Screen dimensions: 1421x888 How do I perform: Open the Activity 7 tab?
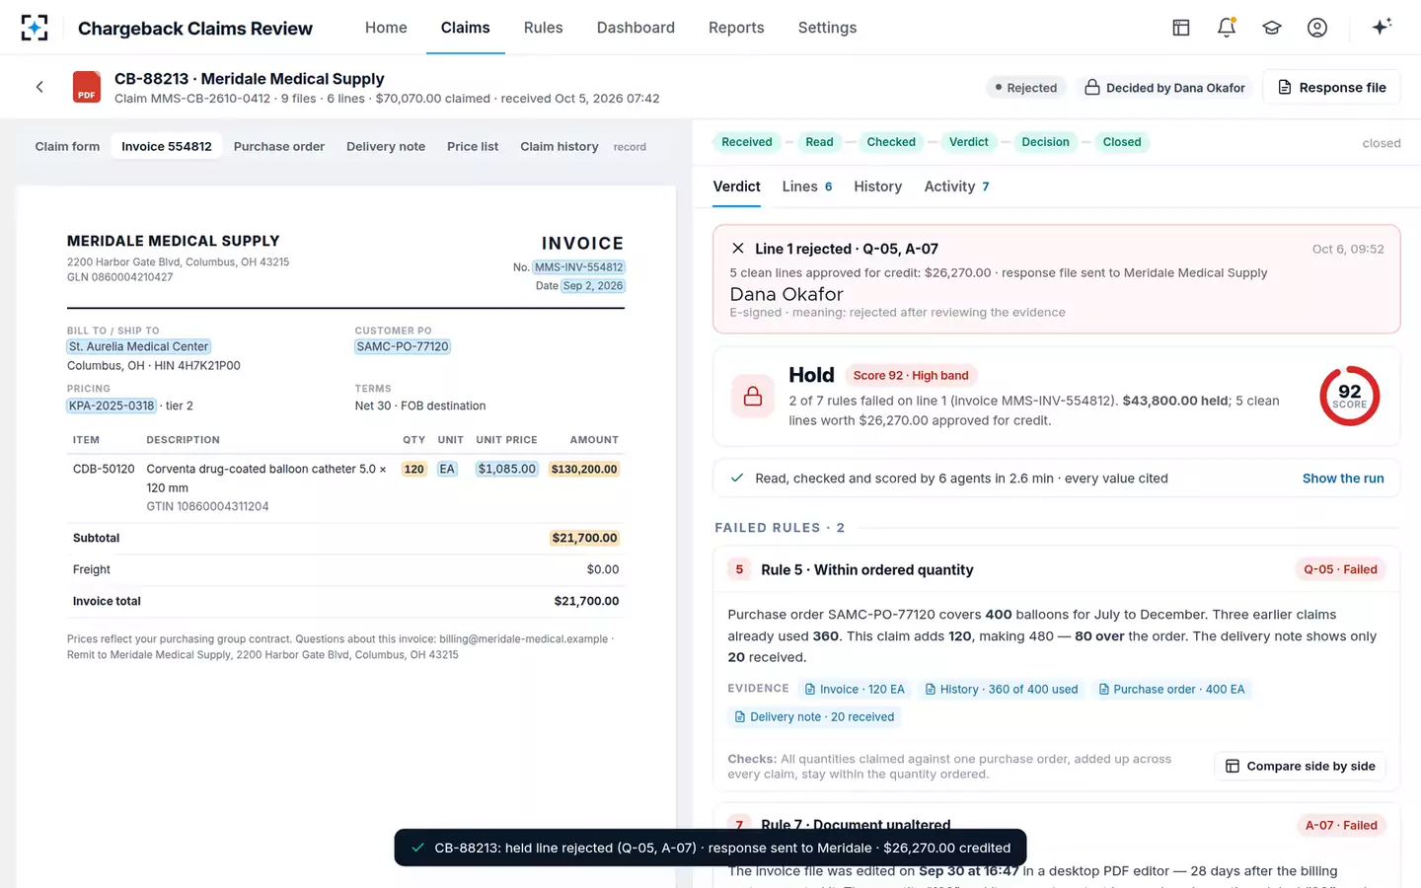[x=956, y=186]
